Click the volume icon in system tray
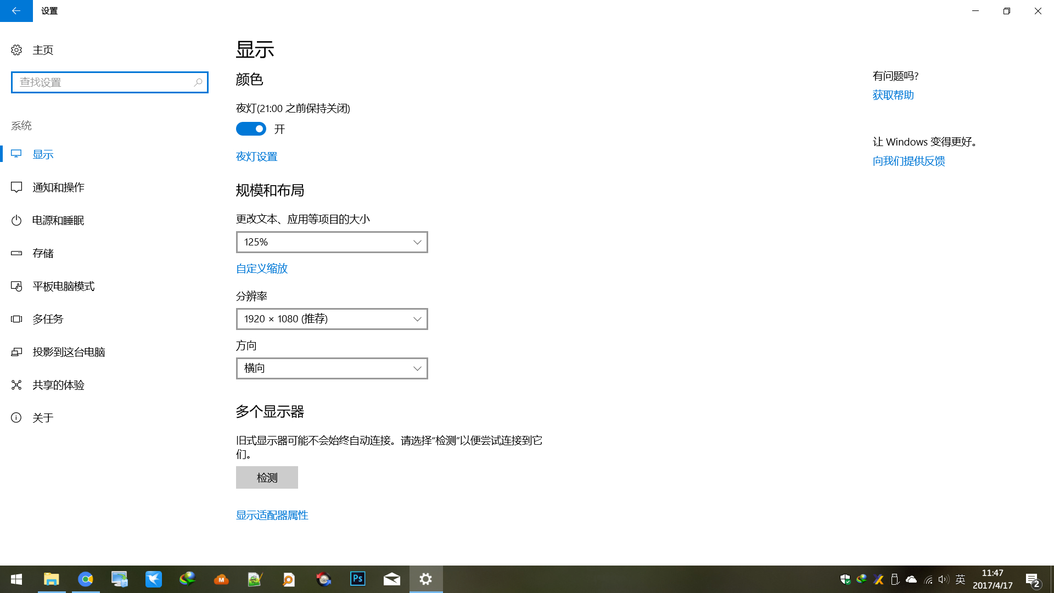 (x=943, y=579)
